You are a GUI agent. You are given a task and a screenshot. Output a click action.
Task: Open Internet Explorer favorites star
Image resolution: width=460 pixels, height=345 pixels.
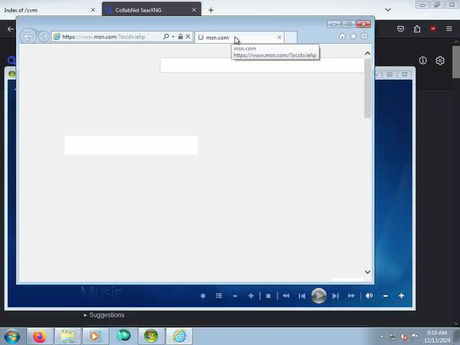[x=353, y=36]
